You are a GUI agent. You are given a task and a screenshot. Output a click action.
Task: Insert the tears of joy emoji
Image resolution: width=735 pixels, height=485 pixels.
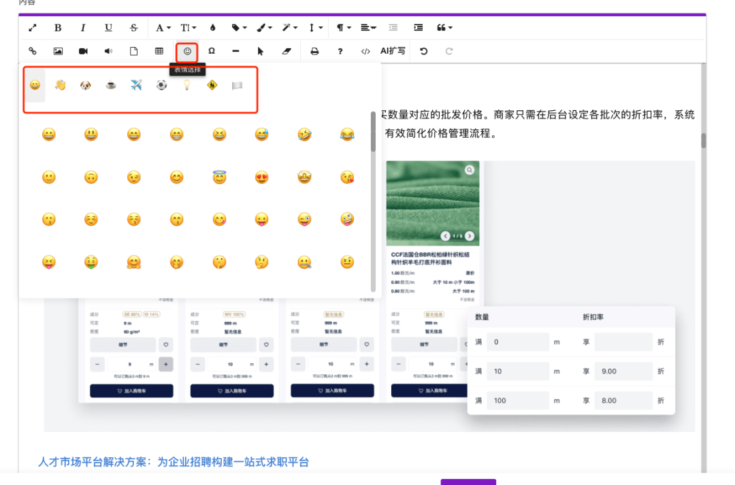(347, 135)
